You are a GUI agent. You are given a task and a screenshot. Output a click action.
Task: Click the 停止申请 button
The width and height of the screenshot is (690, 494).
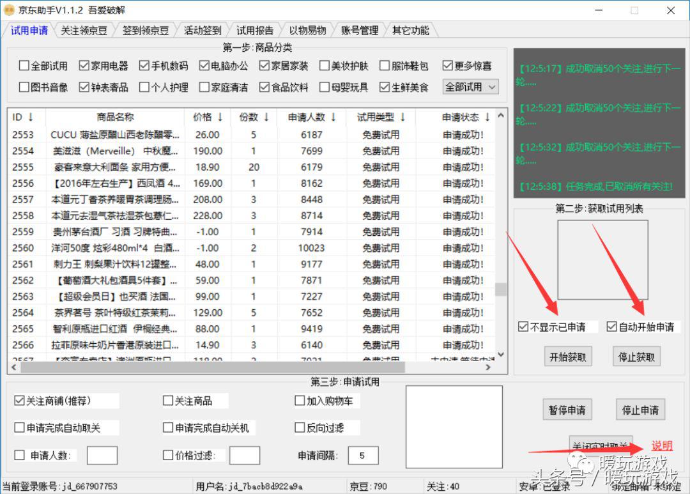coord(640,409)
